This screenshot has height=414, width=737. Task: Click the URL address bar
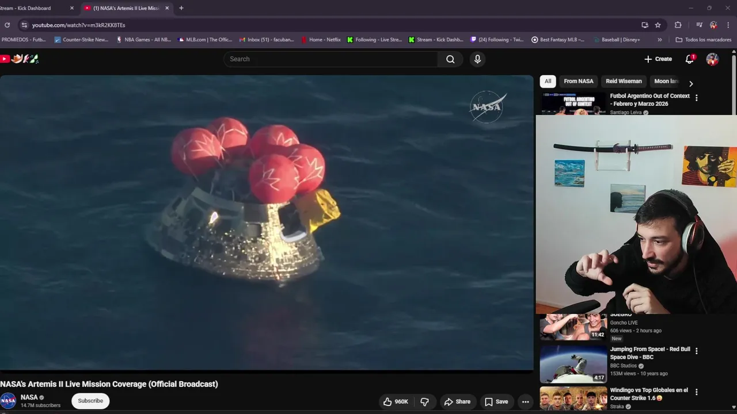pos(334,25)
